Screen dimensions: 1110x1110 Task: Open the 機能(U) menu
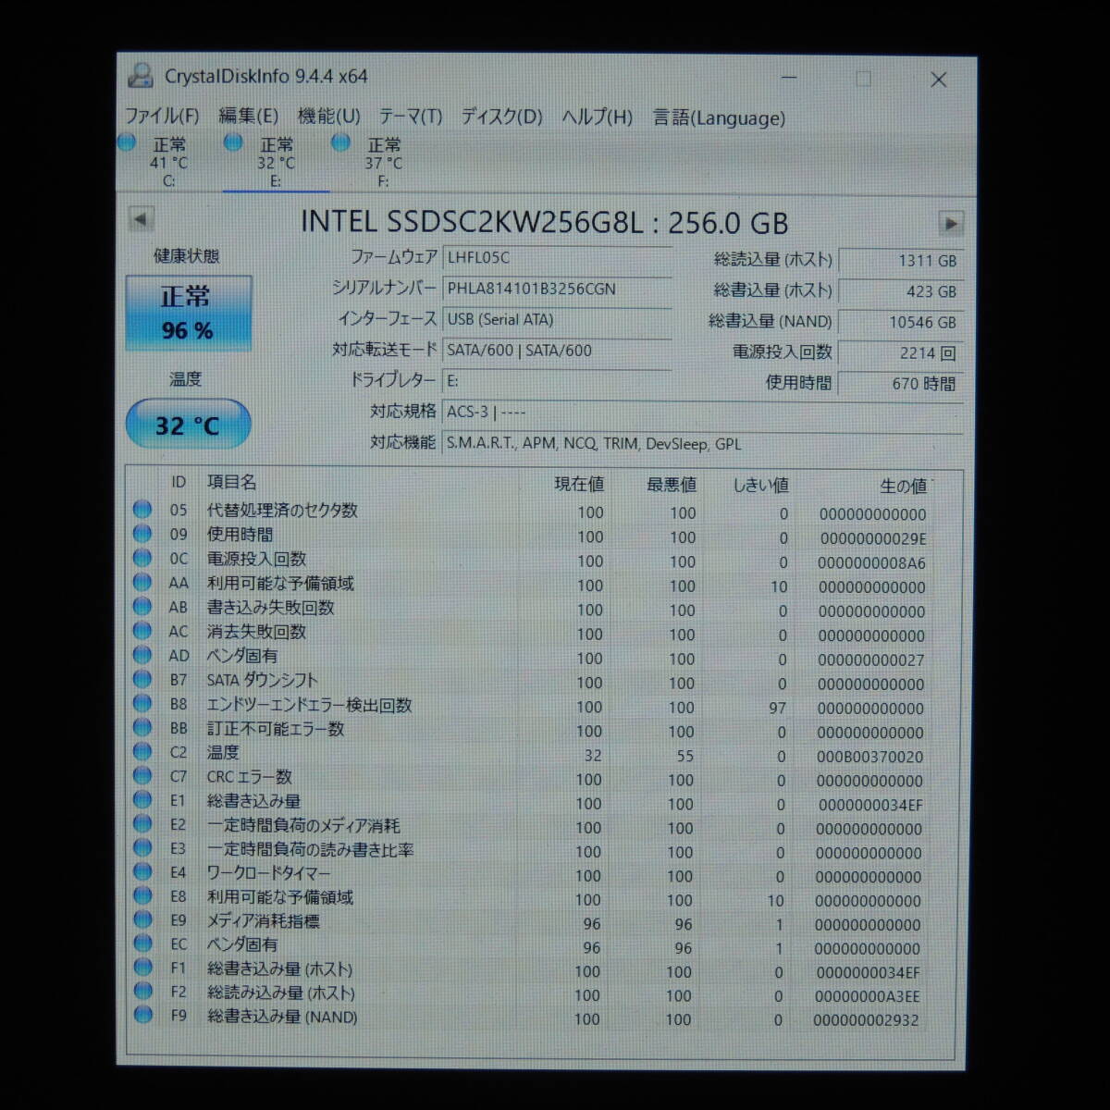328,117
